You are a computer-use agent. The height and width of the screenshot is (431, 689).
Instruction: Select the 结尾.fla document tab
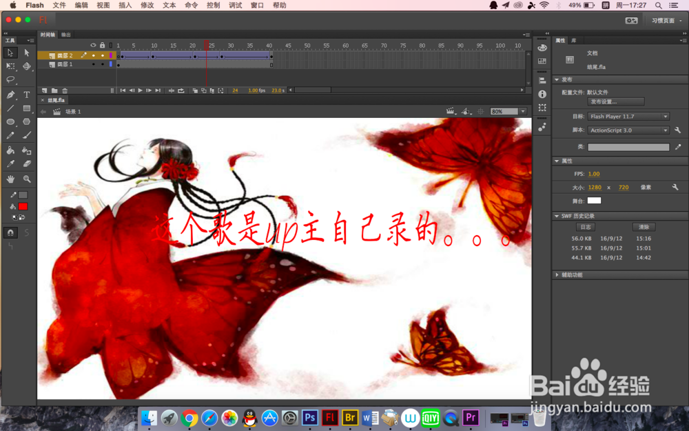click(56, 100)
